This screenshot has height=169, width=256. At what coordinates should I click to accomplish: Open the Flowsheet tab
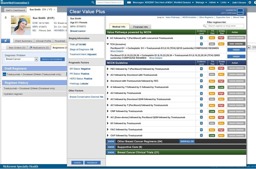60,41
